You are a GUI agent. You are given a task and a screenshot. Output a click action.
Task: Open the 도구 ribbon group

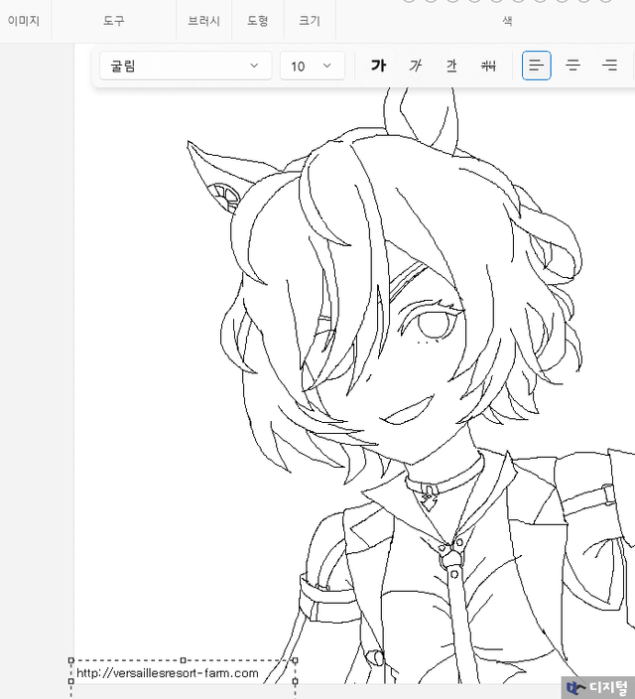click(x=114, y=20)
